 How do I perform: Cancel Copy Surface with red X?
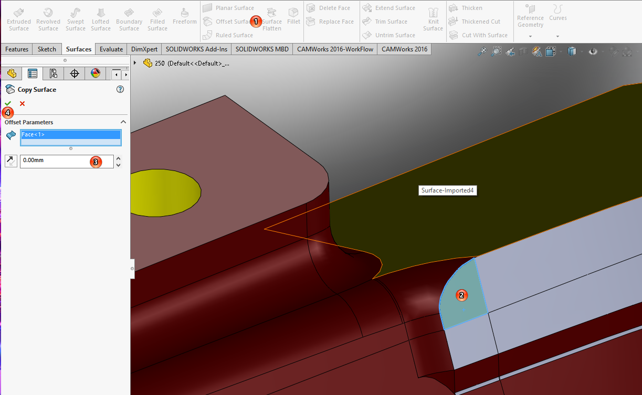point(22,103)
